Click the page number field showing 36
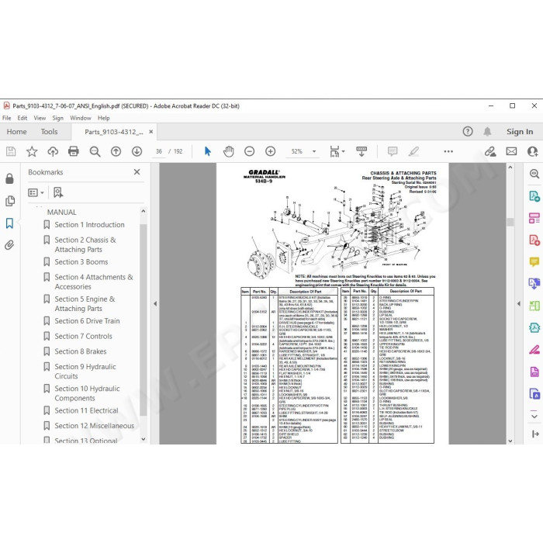This screenshot has height=543, width=543. [159, 151]
